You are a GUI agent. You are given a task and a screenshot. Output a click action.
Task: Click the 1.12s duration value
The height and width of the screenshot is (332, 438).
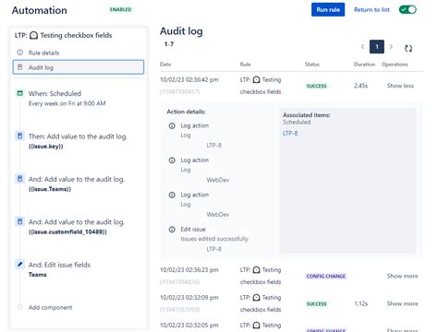tap(360, 303)
